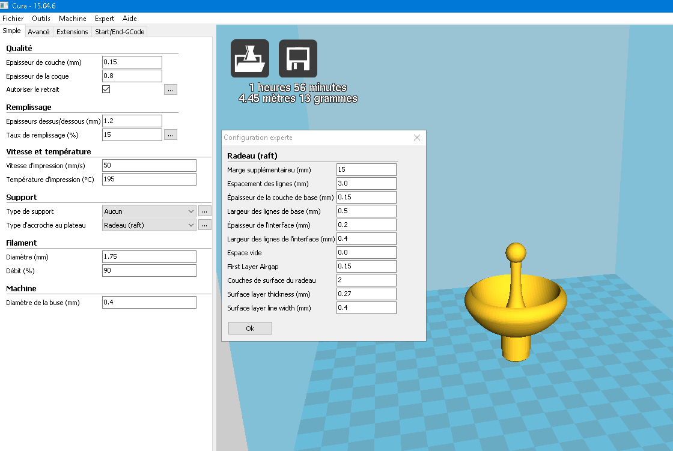Click the Largeur des lignes de l'interface field

pos(367,238)
